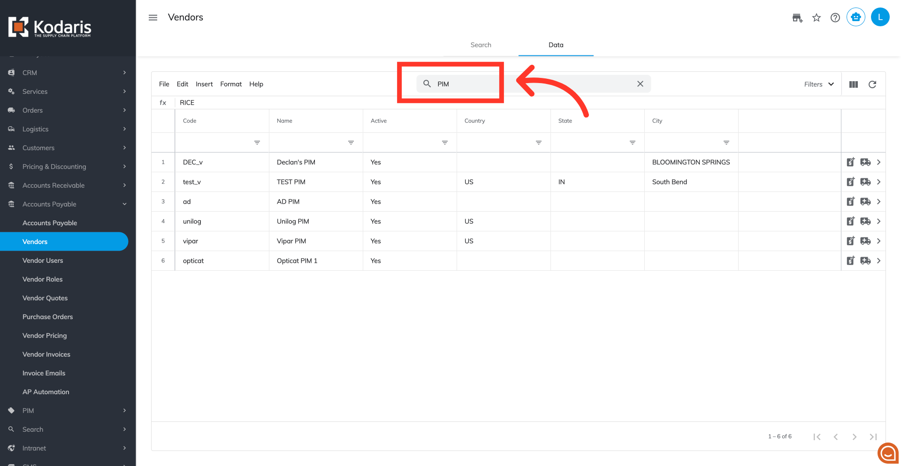Go to the first page of results
The image size is (901, 466).
click(817, 437)
